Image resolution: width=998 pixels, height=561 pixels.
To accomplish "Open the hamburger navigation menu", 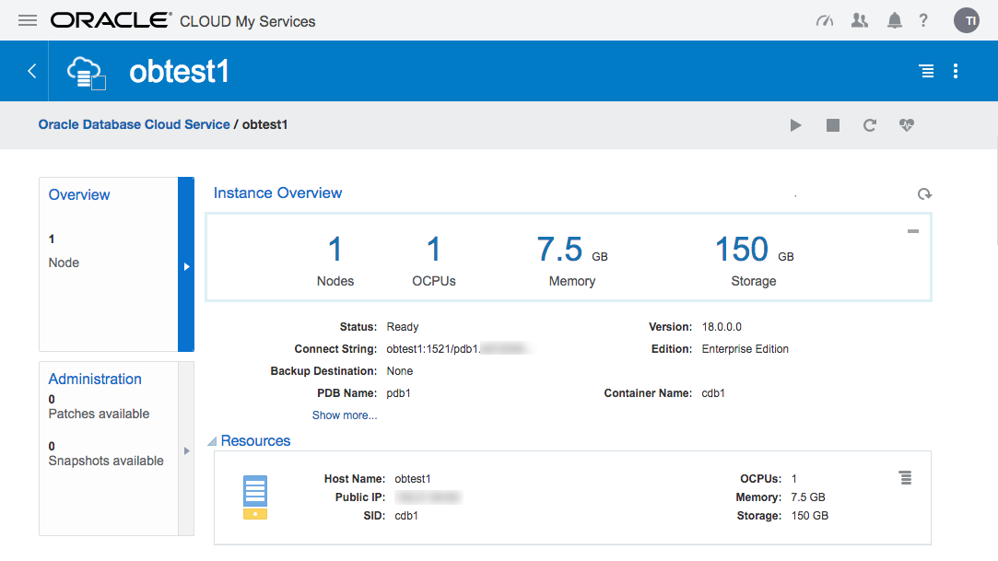I will [28, 21].
